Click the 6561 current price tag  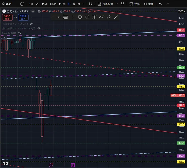174,95
